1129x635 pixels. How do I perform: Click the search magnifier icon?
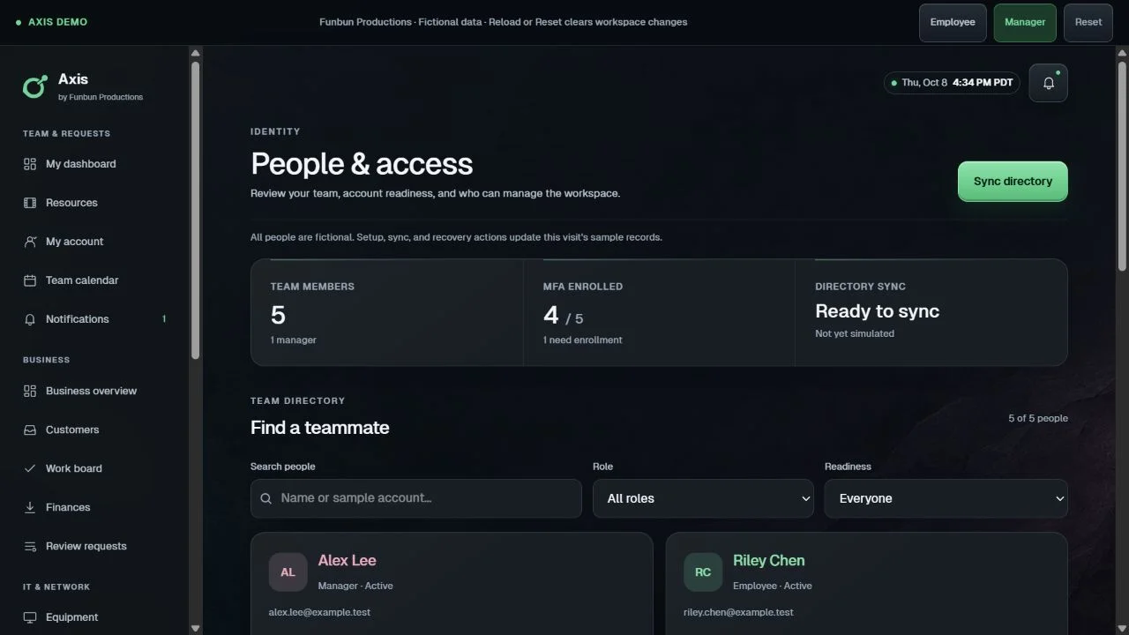click(265, 498)
